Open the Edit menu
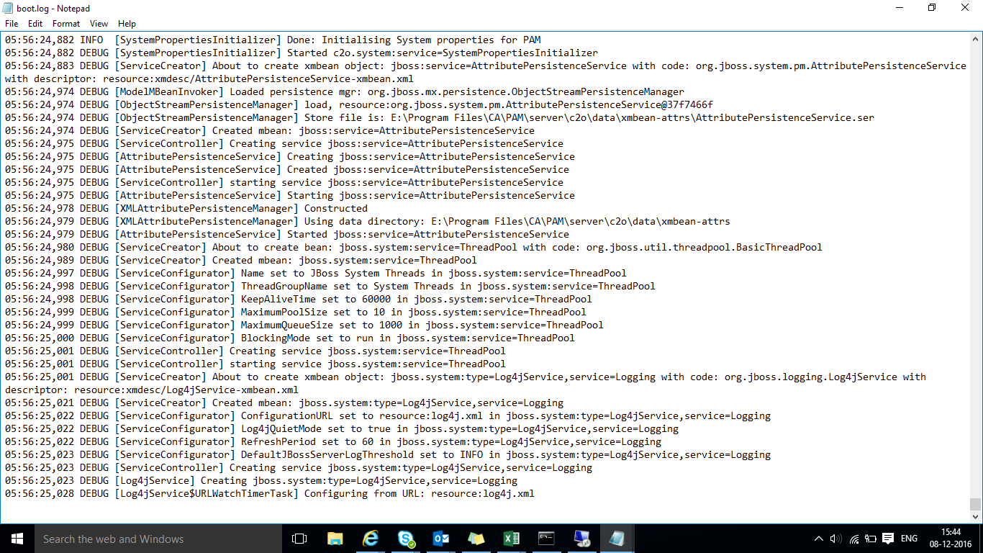983x553 pixels. pos(35,23)
